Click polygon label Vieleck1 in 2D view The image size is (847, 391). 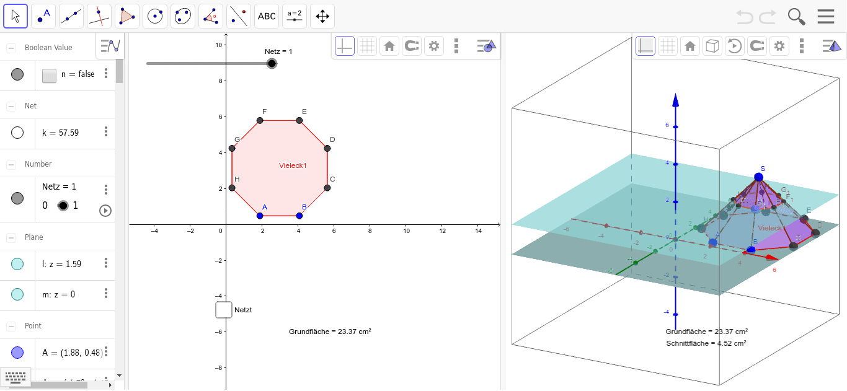coord(293,165)
